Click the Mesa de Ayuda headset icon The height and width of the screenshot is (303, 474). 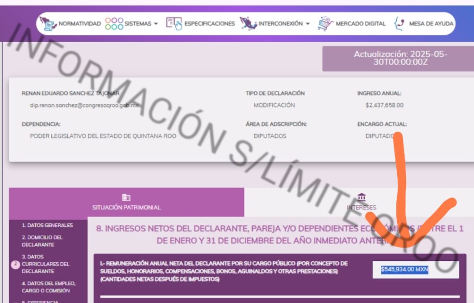click(399, 24)
